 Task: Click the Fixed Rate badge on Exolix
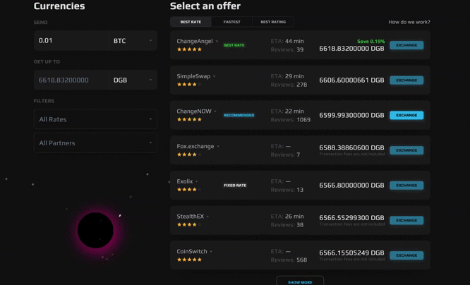click(235, 186)
